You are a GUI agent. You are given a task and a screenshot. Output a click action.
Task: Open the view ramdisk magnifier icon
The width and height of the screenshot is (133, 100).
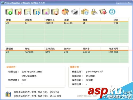27,12
